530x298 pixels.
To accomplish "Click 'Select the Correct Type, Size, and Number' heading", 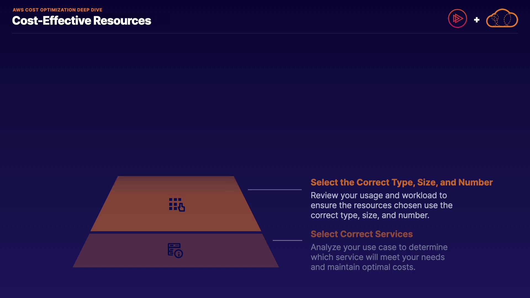I will (401, 182).
